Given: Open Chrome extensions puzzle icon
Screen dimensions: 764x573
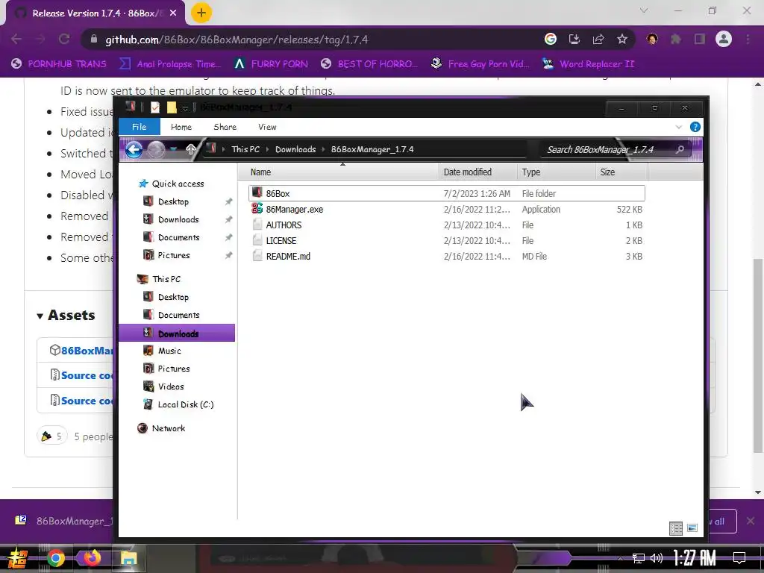Looking at the screenshot, I should (x=676, y=40).
